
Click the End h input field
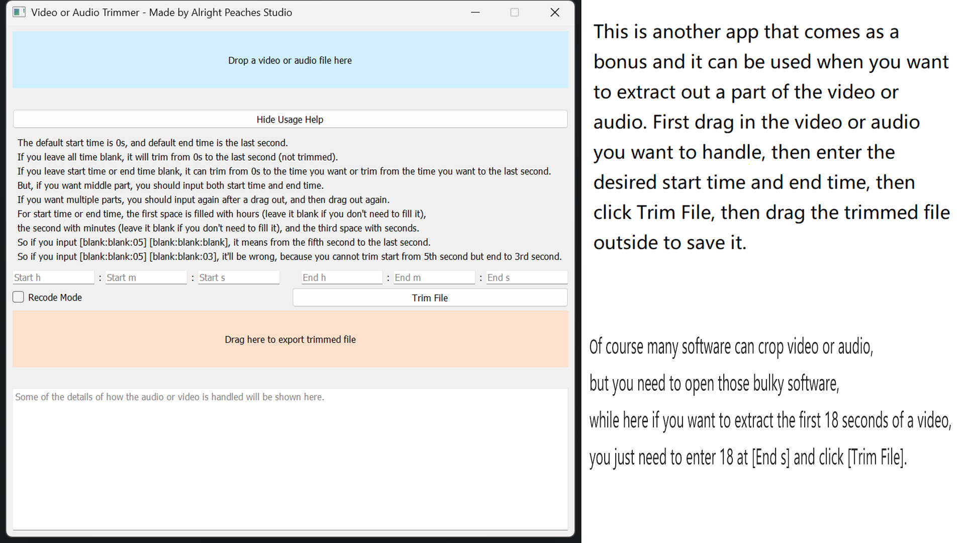coord(341,277)
